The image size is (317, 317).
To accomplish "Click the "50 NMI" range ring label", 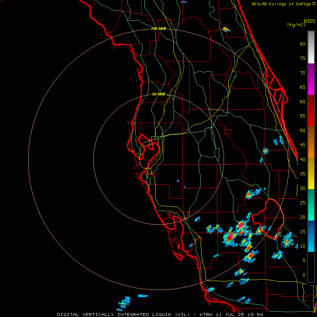I will [x=158, y=94].
